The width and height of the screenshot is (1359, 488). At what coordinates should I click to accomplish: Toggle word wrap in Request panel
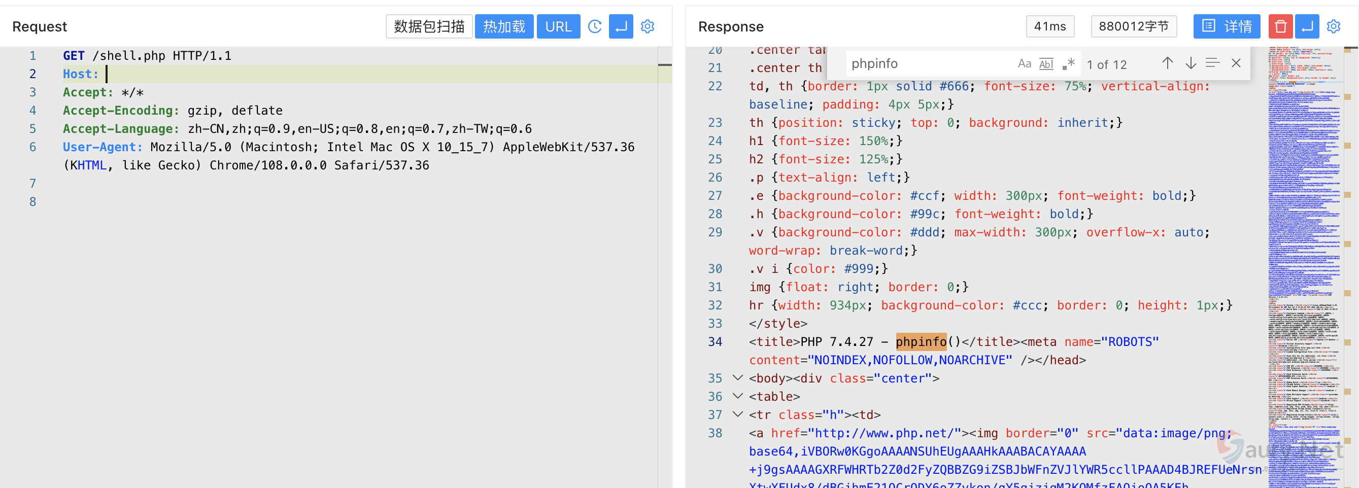click(621, 26)
